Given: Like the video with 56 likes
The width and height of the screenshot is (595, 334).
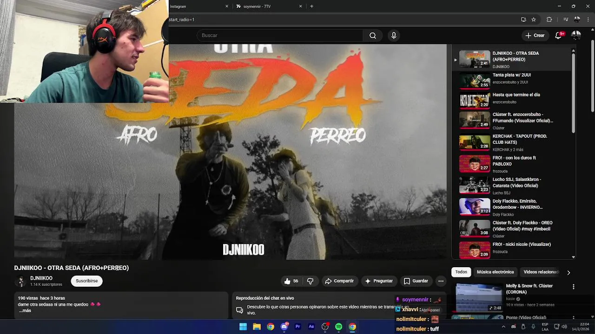Looking at the screenshot, I should (x=291, y=281).
